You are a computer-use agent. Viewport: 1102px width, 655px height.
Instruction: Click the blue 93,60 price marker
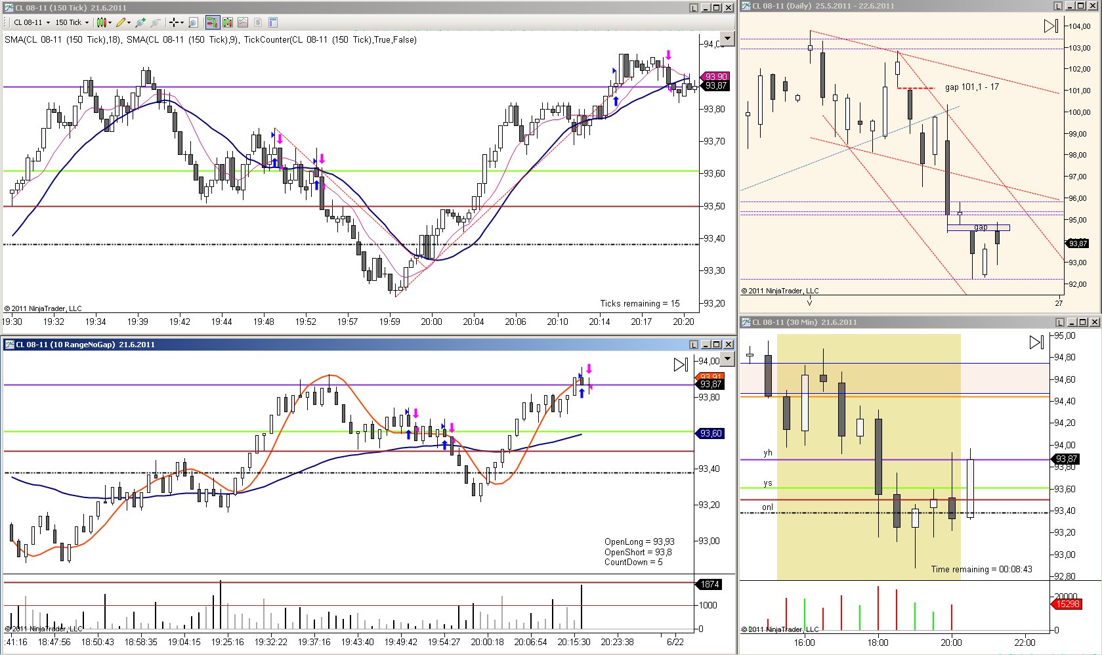tap(710, 433)
